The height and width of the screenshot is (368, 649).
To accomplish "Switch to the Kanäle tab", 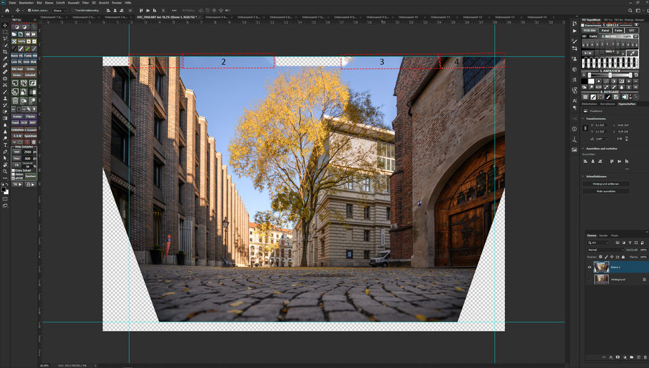I will coord(603,235).
